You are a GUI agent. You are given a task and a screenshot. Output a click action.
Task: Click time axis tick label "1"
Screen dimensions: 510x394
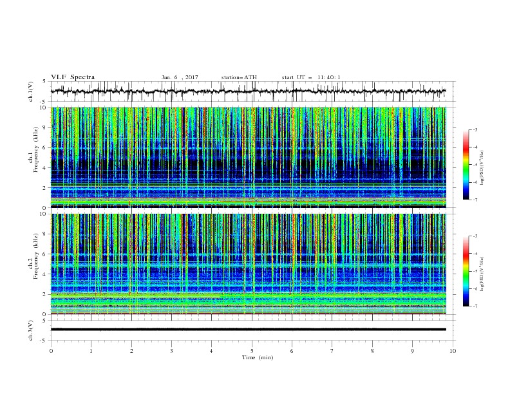coord(91,351)
